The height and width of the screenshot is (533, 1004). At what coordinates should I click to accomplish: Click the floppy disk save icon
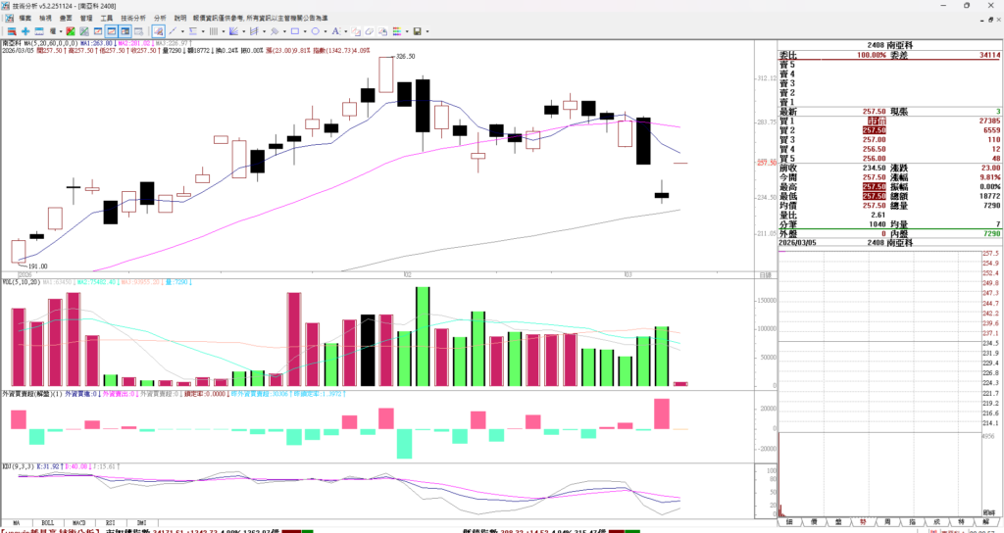pyautogui.click(x=418, y=31)
